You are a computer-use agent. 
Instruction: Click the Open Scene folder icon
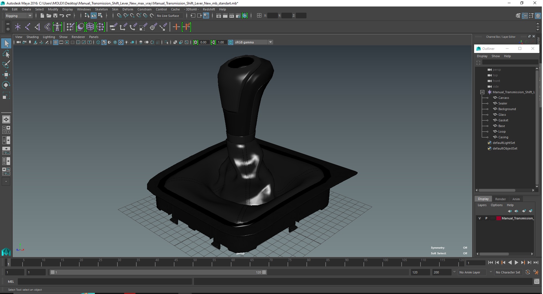point(49,16)
